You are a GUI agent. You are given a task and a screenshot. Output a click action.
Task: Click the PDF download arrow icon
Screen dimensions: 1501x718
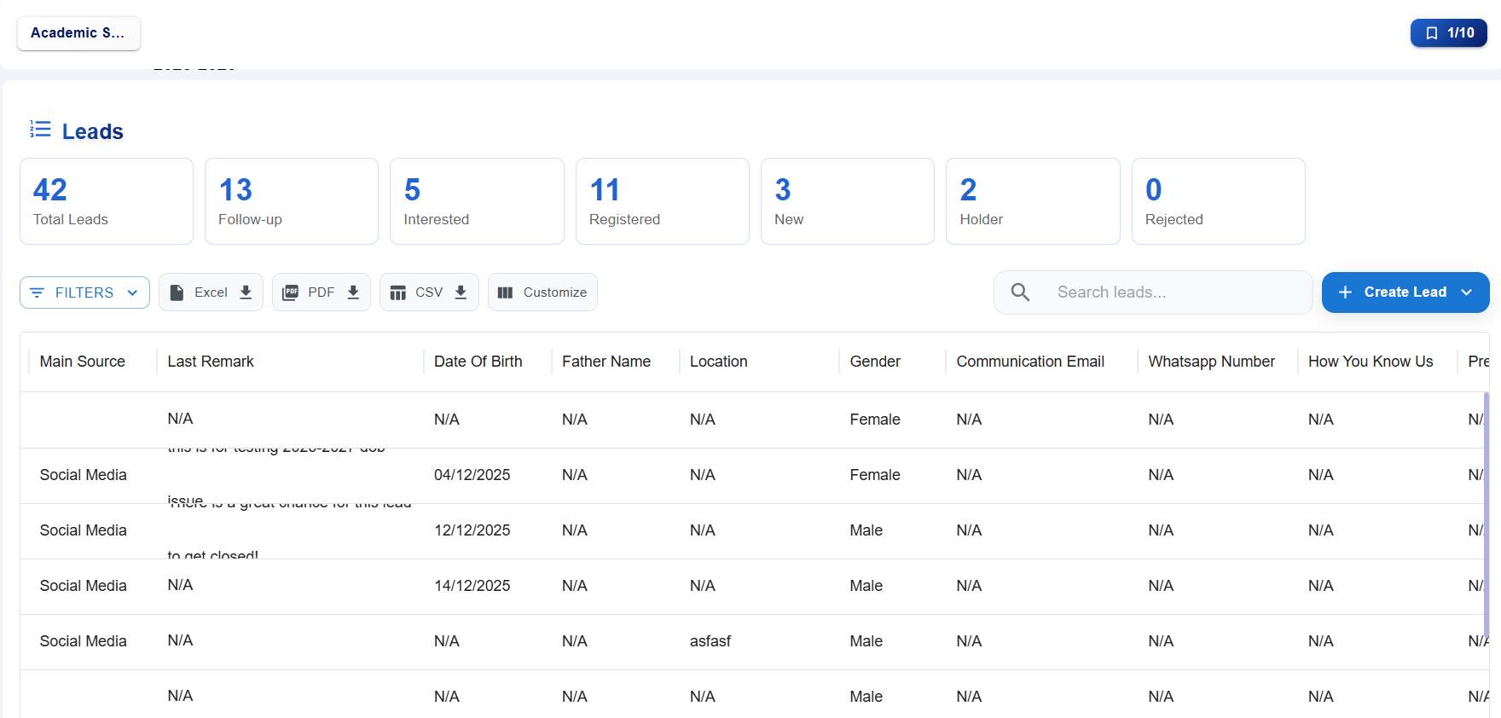pos(353,292)
